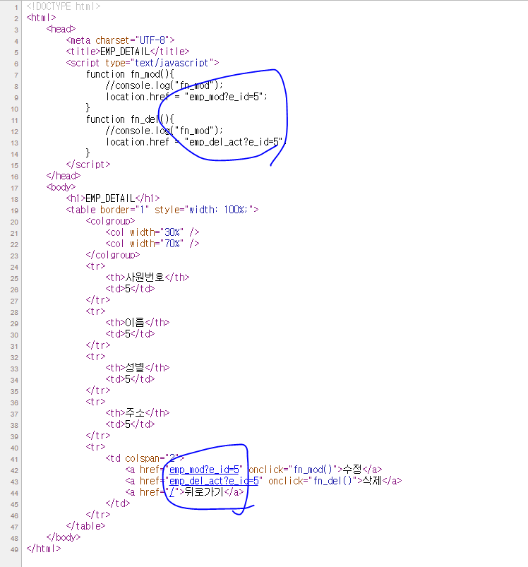Click the h1 EMP_DETAIL heading line
The height and width of the screenshot is (567, 528).
coord(113,198)
